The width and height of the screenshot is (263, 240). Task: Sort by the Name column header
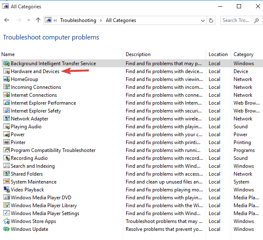[x=8, y=54]
